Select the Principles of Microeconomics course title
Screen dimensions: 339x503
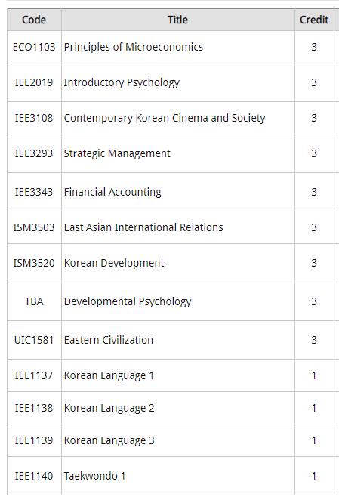pos(134,47)
